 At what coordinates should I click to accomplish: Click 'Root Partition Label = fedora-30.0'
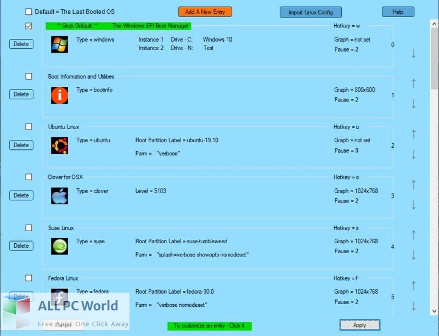coord(175,292)
